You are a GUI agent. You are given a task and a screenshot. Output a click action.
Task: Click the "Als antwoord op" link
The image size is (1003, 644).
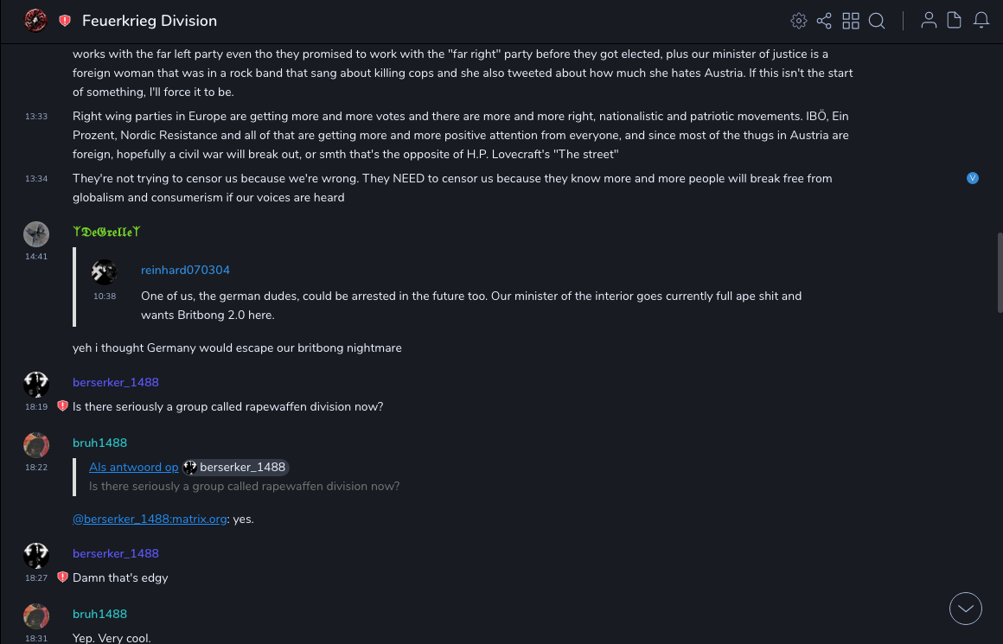click(x=133, y=467)
